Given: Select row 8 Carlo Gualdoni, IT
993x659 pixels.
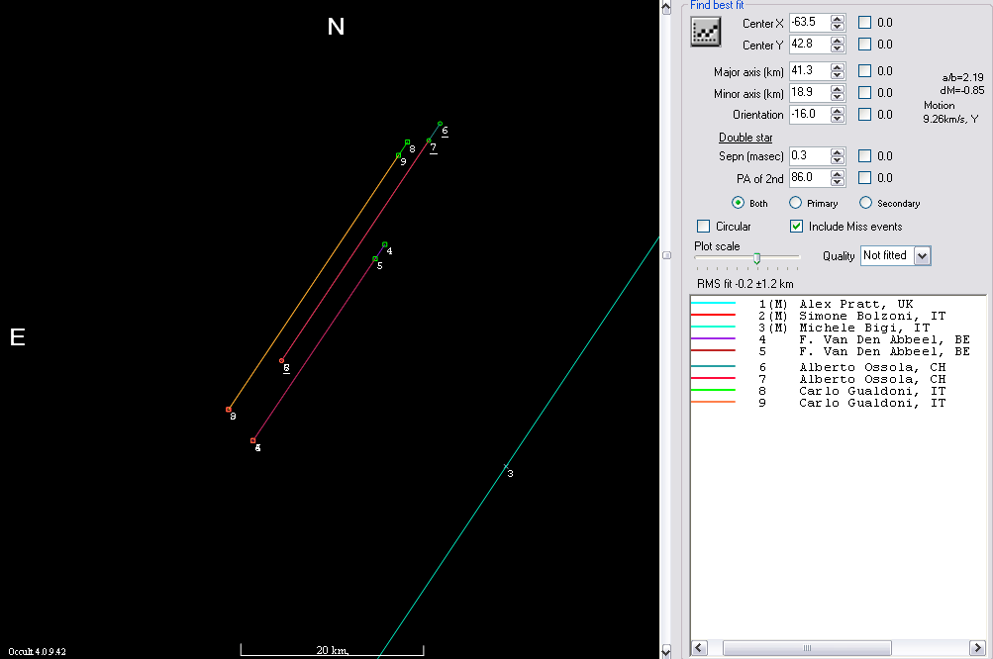Looking at the screenshot, I should 838,391.
